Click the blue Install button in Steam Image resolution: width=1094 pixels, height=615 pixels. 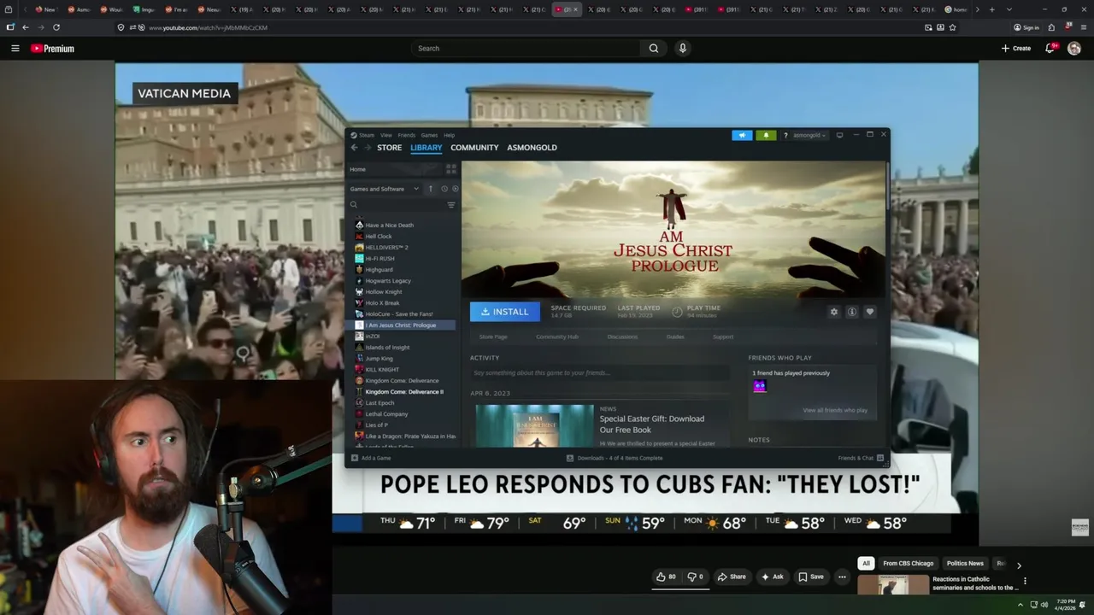click(504, 312)
